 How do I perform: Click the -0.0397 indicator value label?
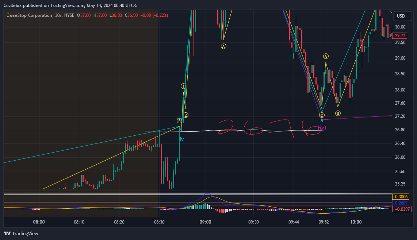[x=402, y=209]
